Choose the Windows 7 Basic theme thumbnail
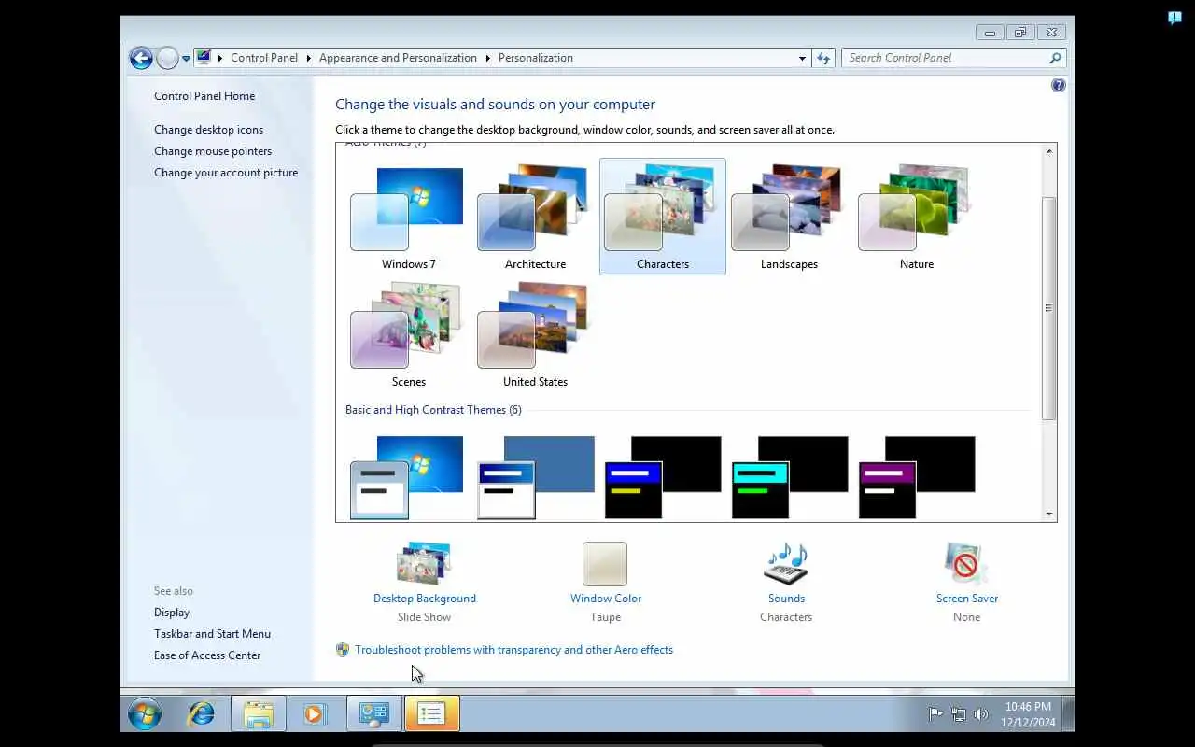Screen dimensions: 1195x747 point(408,477)
